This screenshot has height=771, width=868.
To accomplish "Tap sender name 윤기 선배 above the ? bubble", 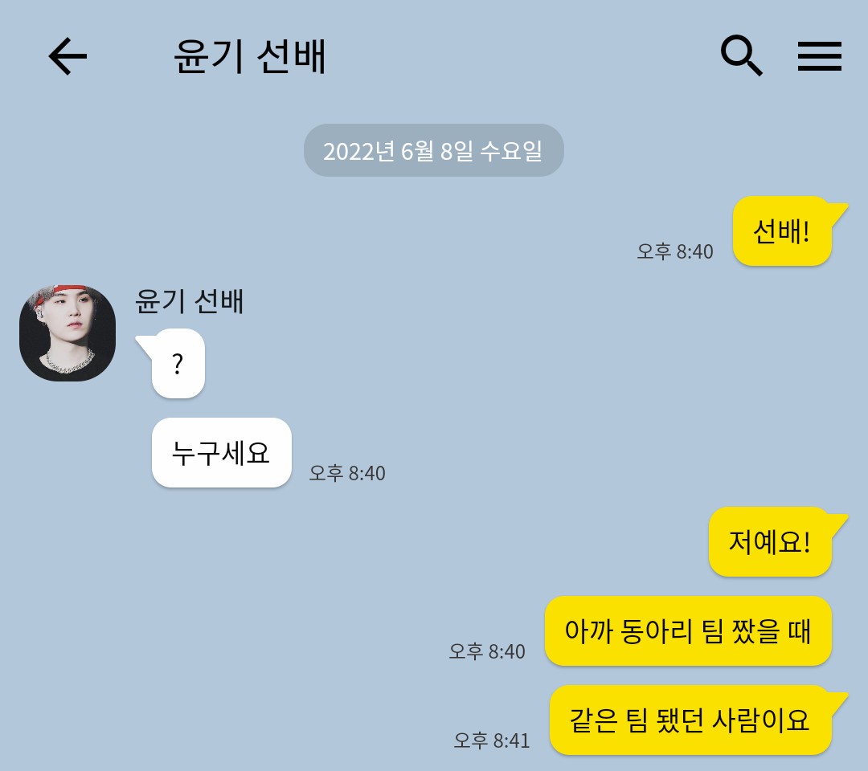I will tap(190, 301).
